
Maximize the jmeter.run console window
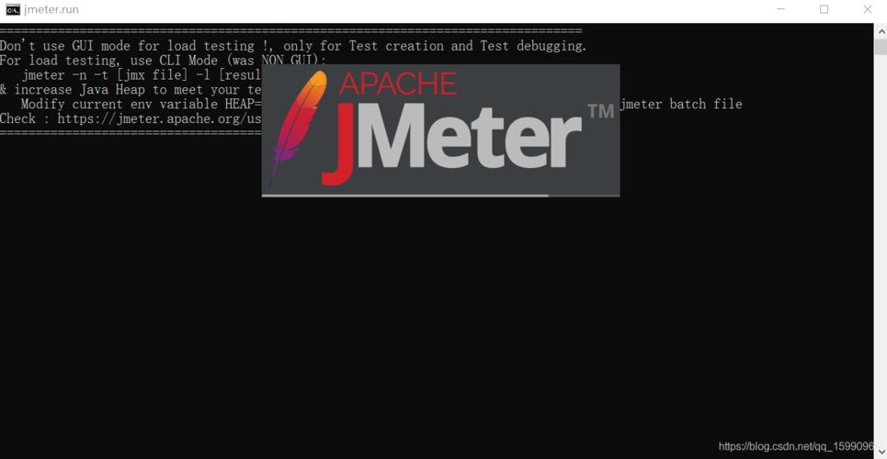pyautogui.click(x=824, y=9)
